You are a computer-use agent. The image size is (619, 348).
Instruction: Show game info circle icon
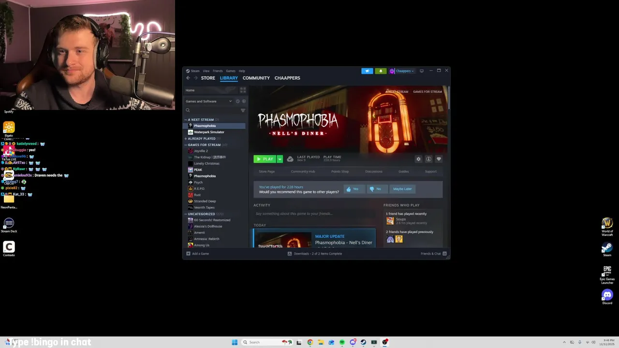pos(428,159)
